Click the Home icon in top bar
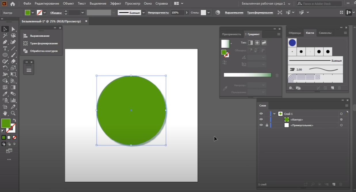356x192 pixels. pyautogui.click(x=13, y=4)
